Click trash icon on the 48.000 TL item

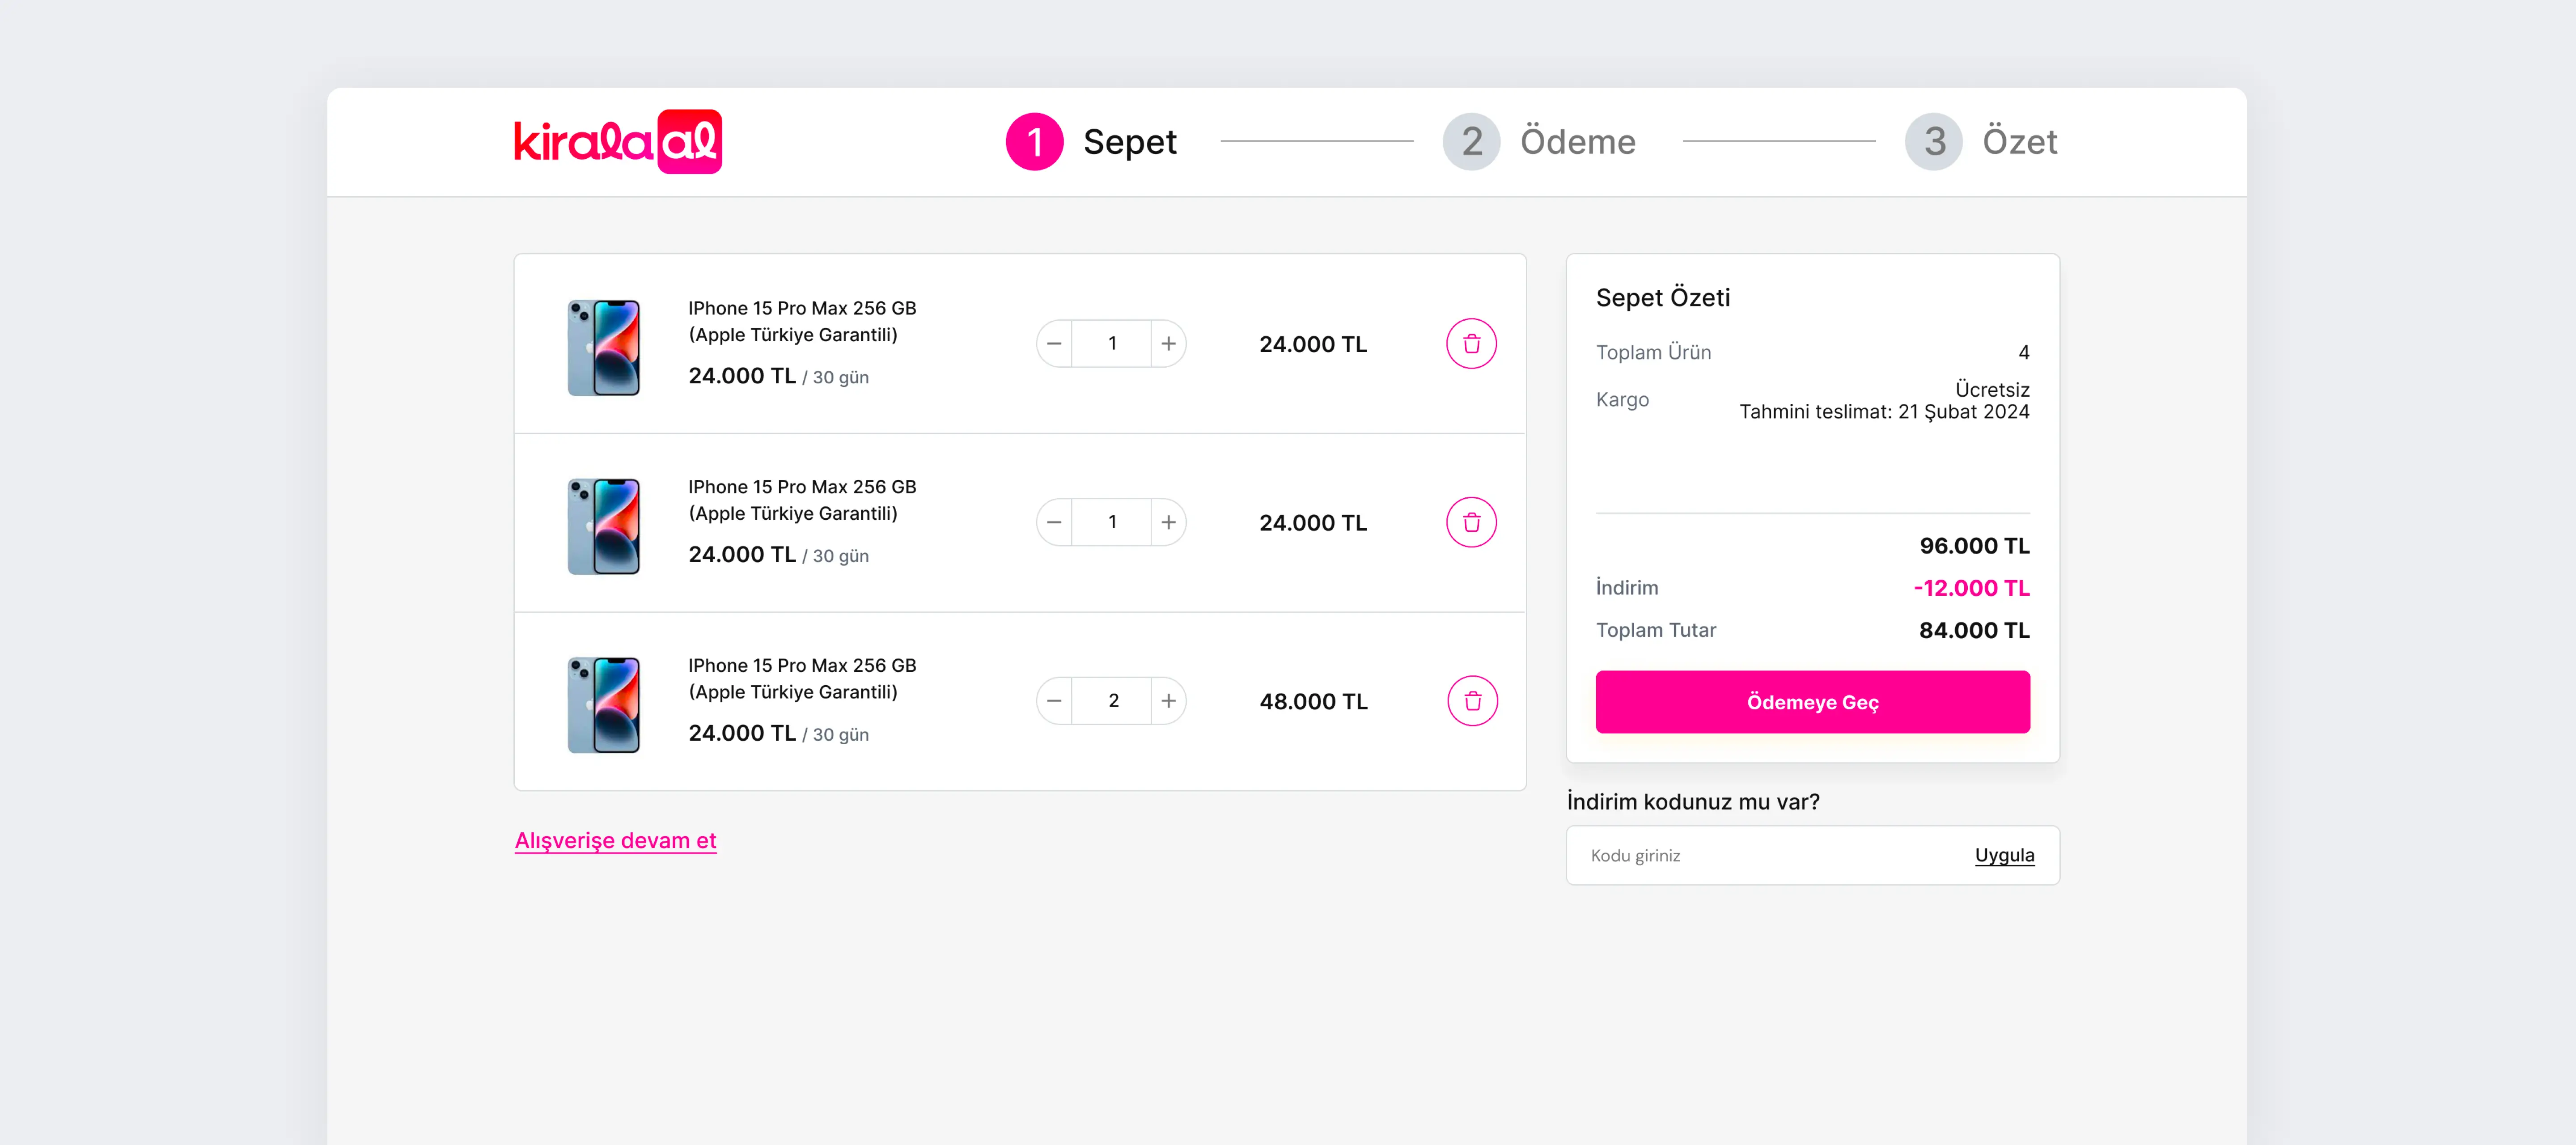pos(1472,701)
